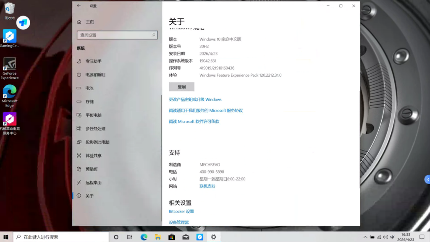
Task: Open the taskbar clock 16:33
Action: [x=406, y=237]
